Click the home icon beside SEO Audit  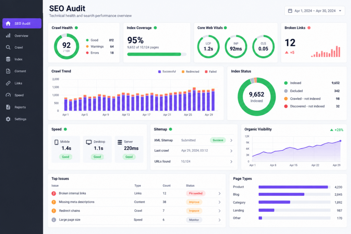(x=8, y=24)
